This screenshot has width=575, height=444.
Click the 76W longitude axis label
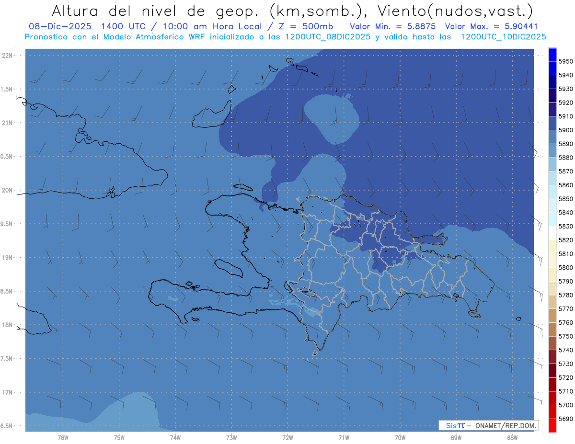click(62, 438)
